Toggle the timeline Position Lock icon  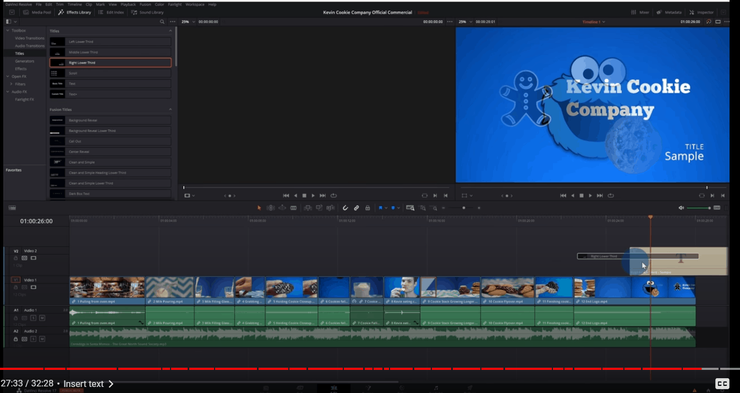tap(368, 208)
